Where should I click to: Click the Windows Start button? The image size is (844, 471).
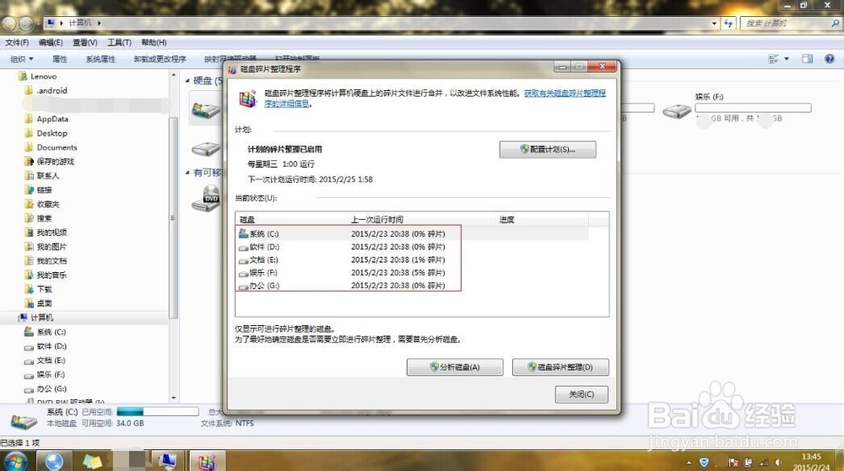(14, 461)
